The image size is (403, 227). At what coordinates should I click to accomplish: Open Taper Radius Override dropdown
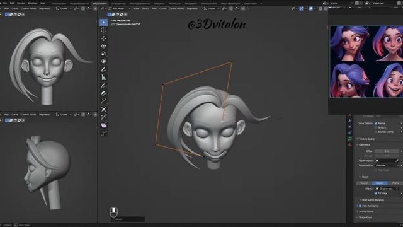387,165
